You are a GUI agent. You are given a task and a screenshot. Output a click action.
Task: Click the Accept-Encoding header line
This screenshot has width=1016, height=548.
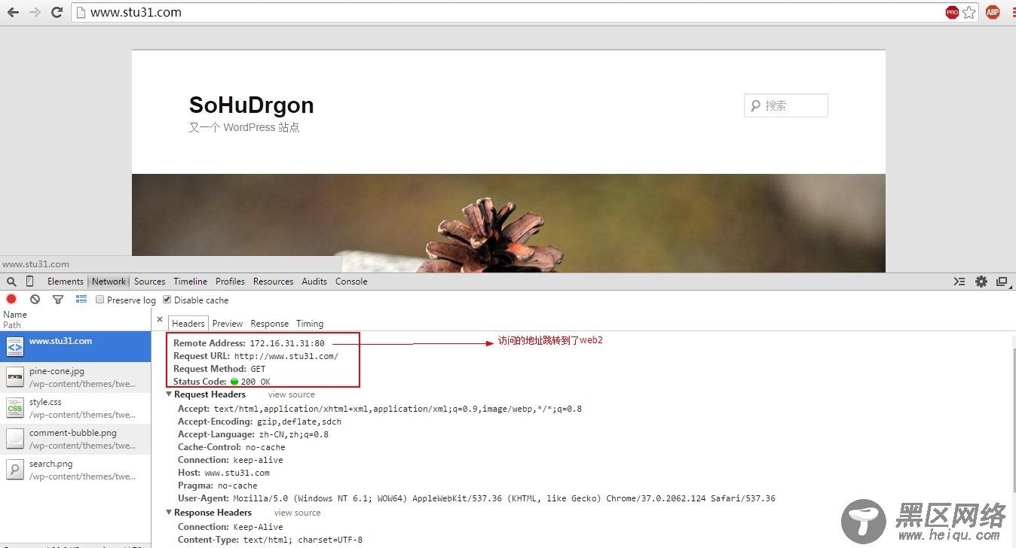pyautogui.click(x=259, y=422)
